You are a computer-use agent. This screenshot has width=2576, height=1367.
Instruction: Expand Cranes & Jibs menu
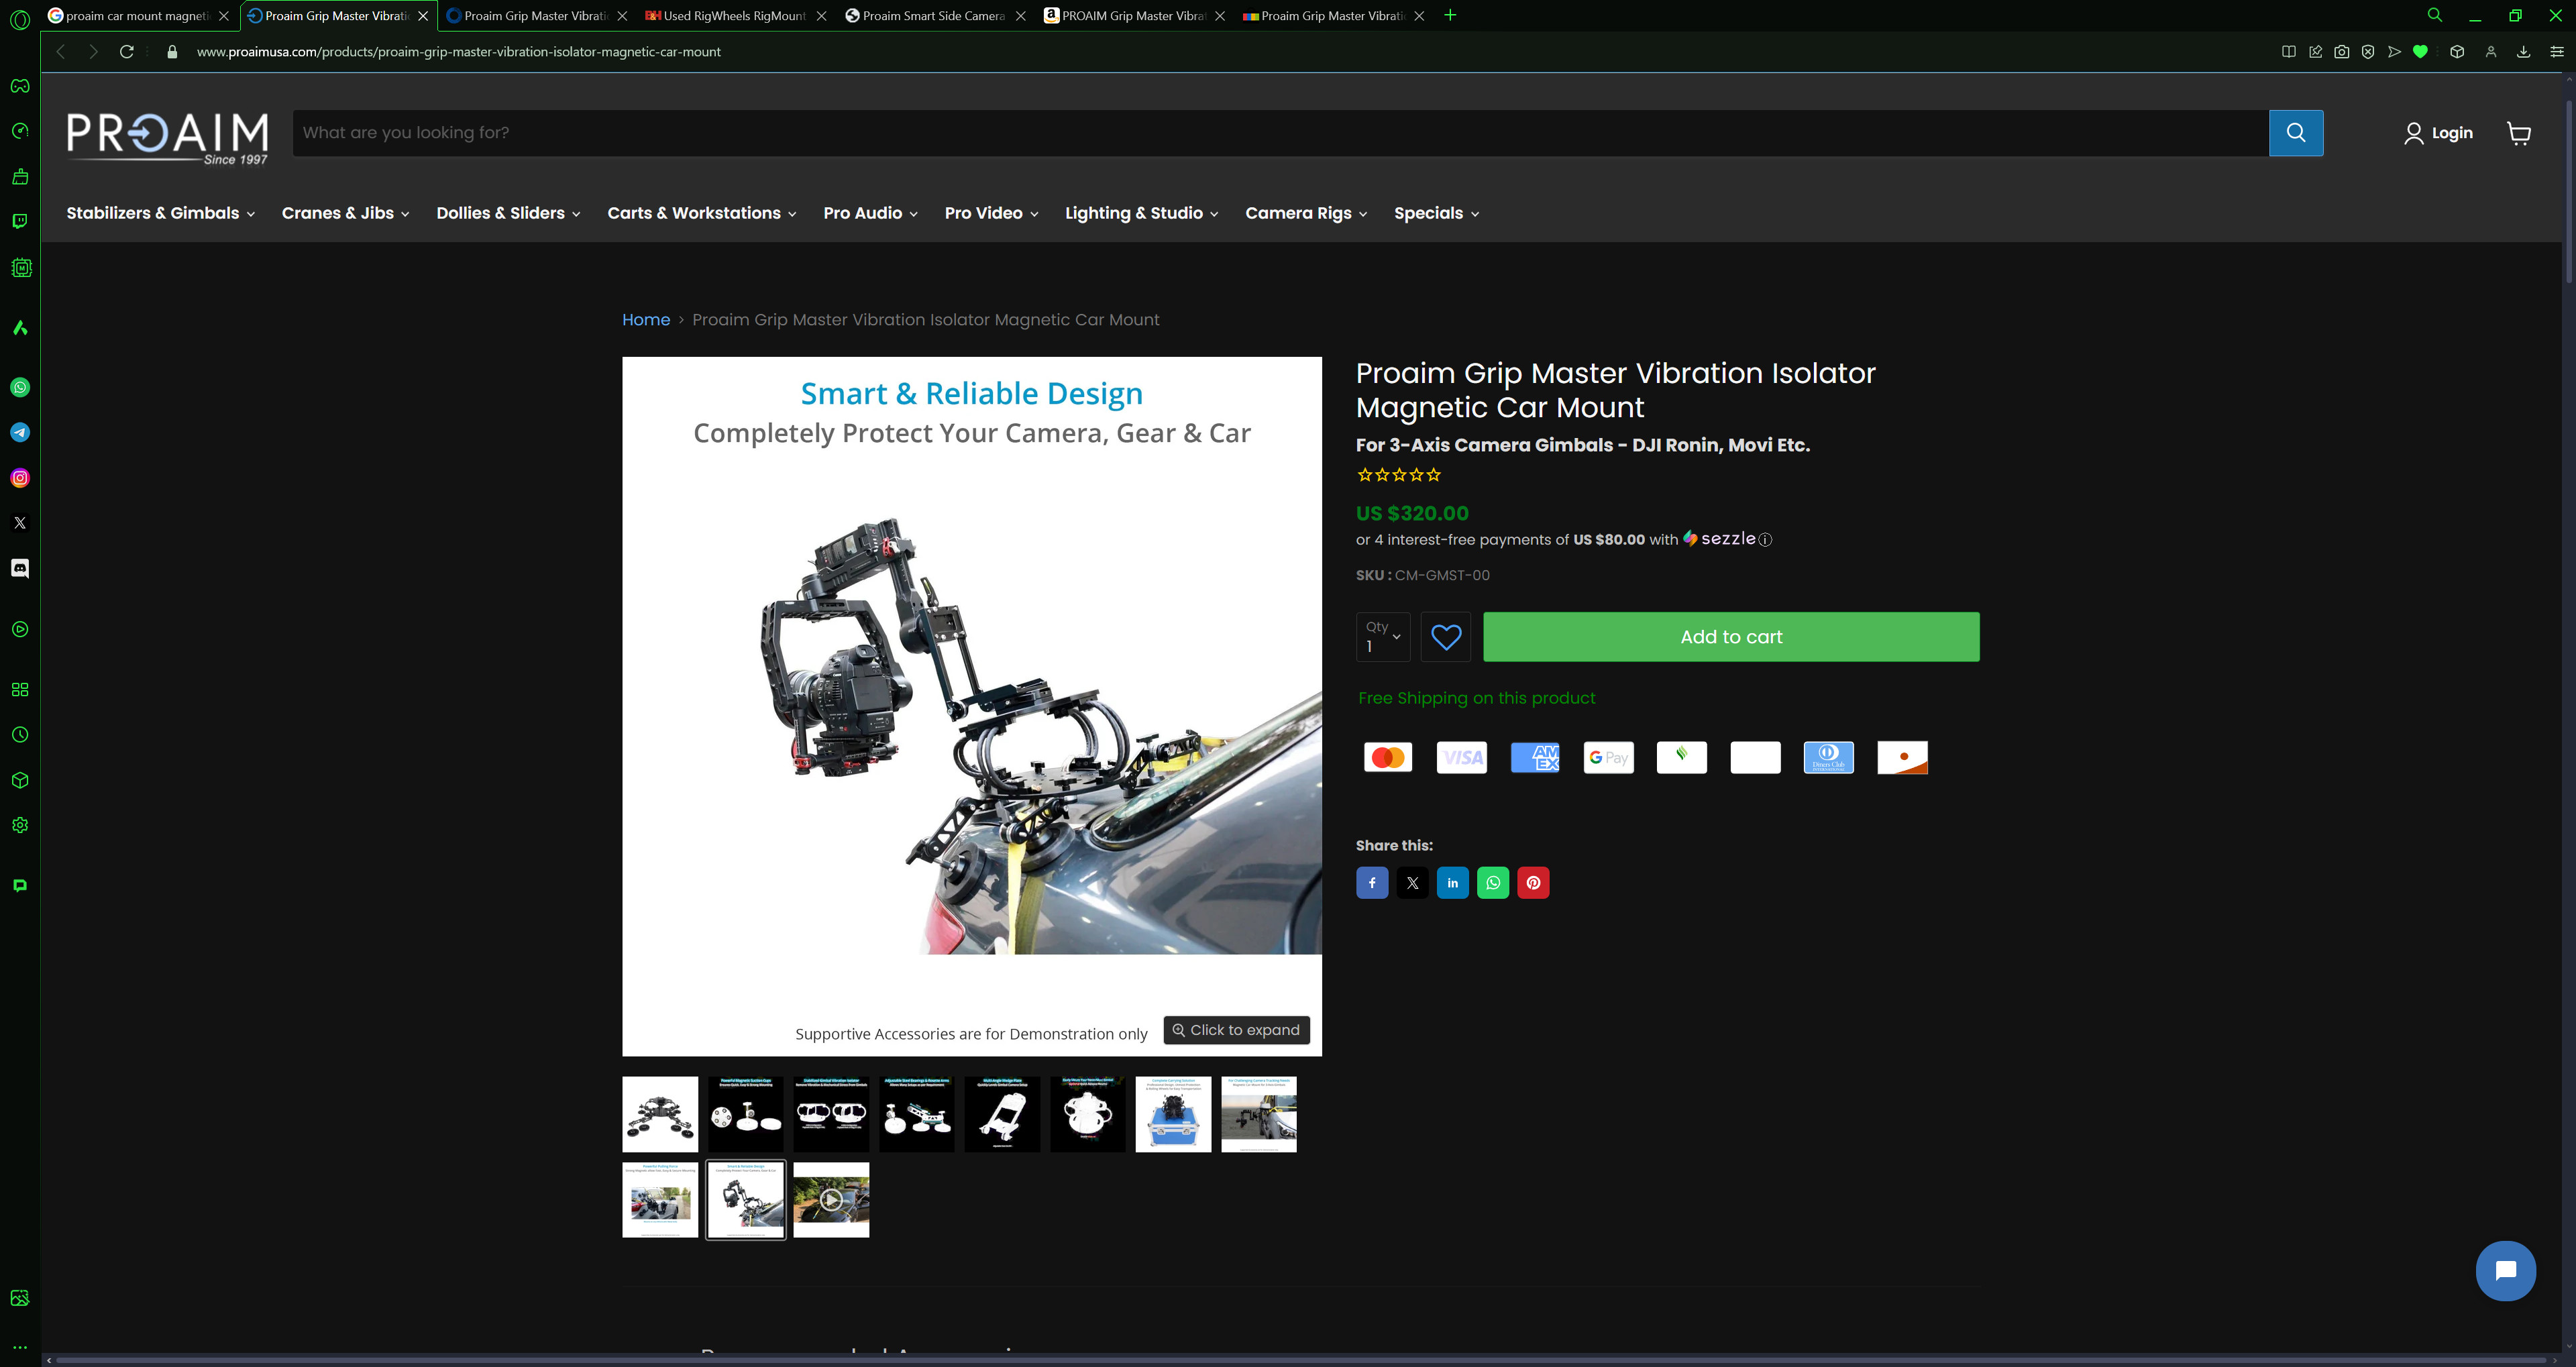345,213
